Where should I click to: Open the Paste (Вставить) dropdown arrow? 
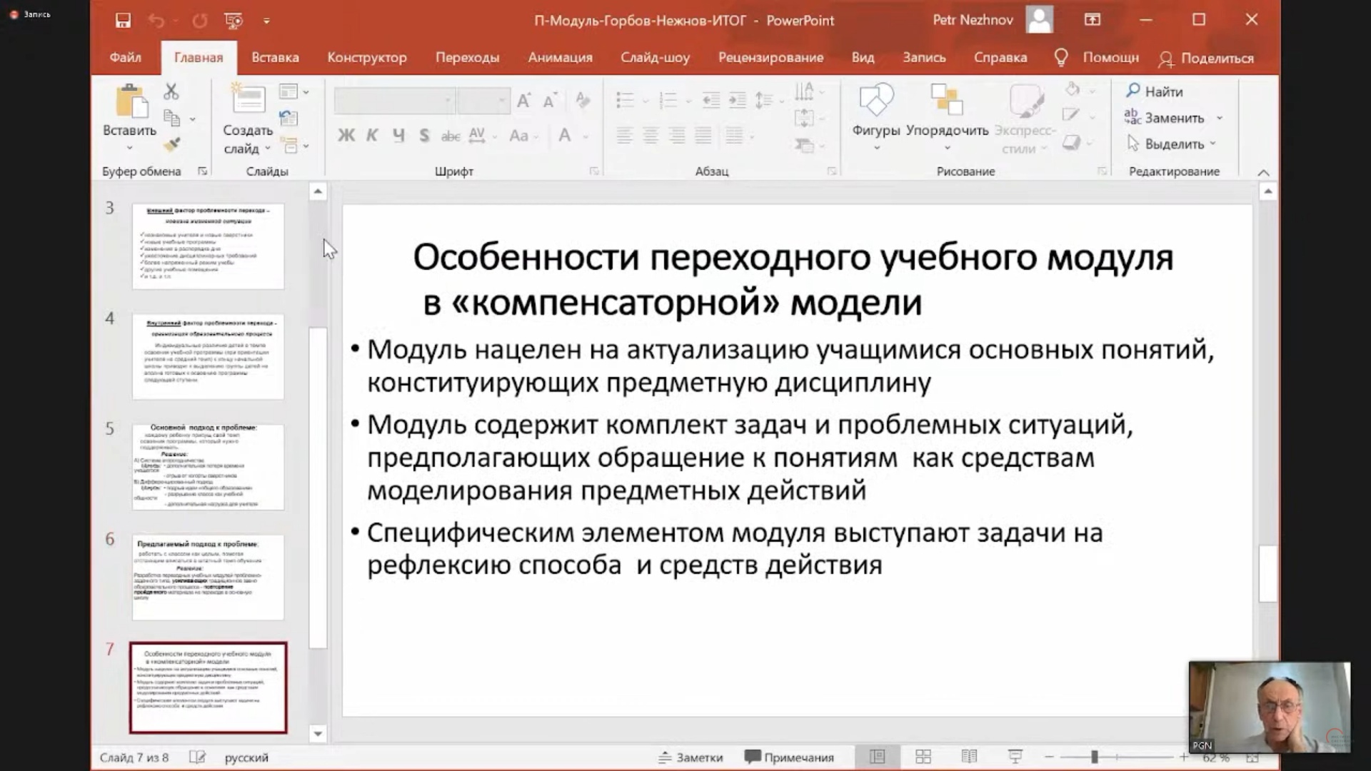coord(129,148)
